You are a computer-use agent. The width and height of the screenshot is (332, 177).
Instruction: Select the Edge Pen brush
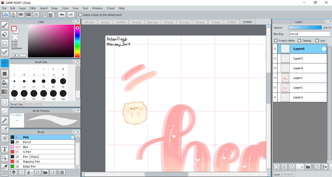[42, 166]
